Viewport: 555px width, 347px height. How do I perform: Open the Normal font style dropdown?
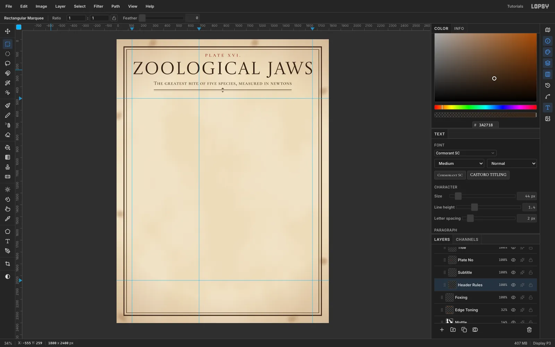[x=512, y=163]
